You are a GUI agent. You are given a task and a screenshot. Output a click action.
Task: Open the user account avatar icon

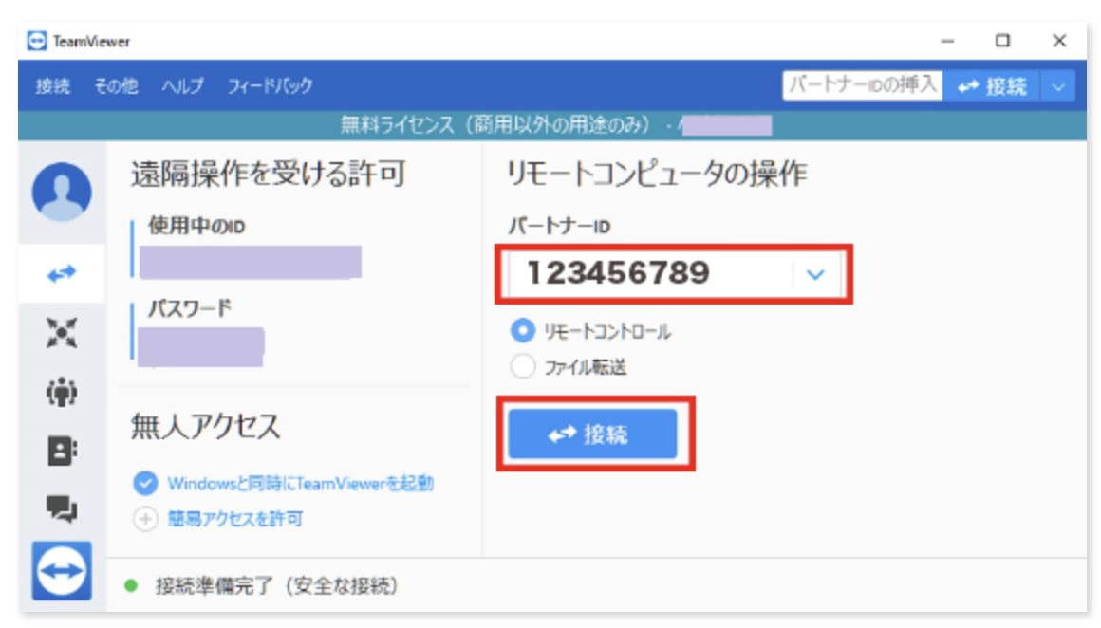point(62,192)
